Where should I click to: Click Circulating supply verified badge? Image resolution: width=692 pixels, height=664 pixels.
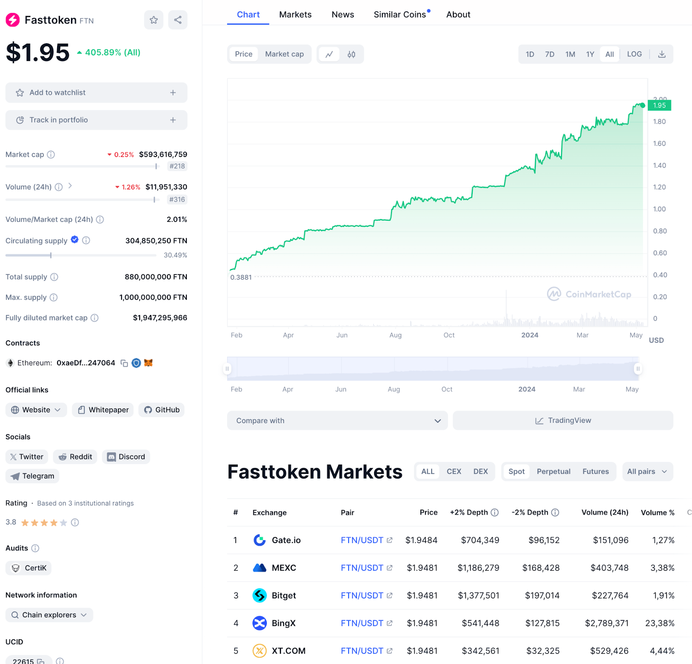point(75,239)
